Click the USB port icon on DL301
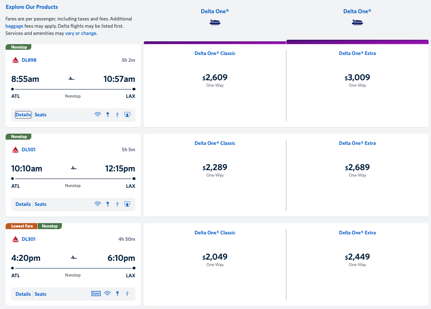This screenshot has width=431, height=309. (127, 294)
